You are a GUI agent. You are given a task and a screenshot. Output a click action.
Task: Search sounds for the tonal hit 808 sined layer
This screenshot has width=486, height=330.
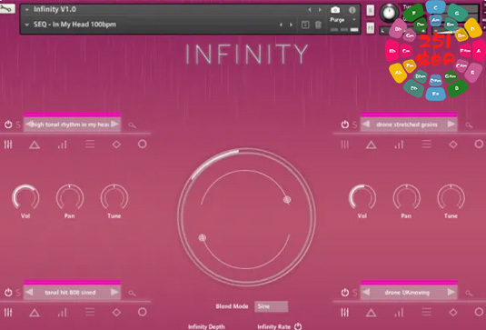point(133,293)
